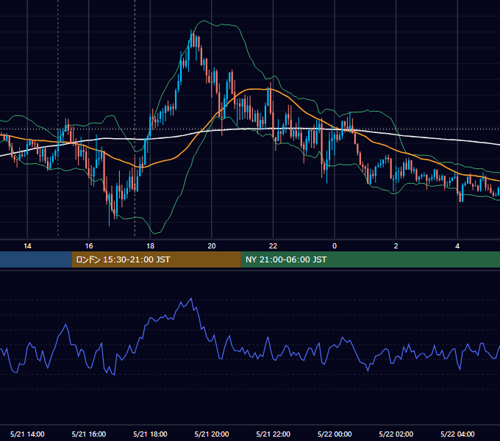Click the London session band 15:30-21:00 JST
Screen dimensions: 500x441
point(156,259)
